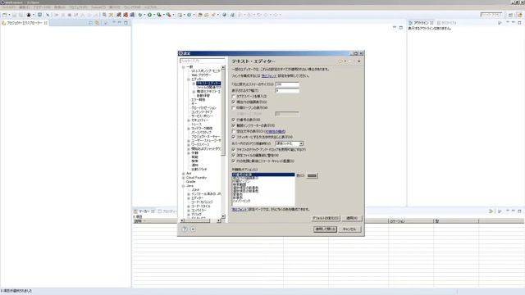Expand the ネットワーク接続 tree node
525x295 pixels.
pos(189,129)
